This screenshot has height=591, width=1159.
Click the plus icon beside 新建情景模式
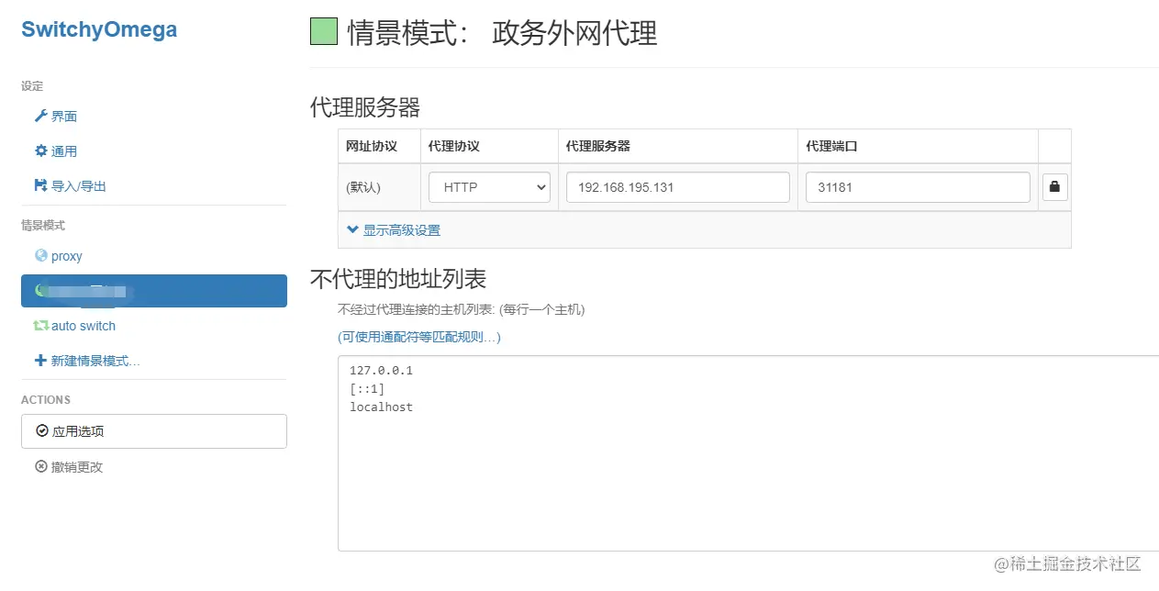[x=40, y=361]
